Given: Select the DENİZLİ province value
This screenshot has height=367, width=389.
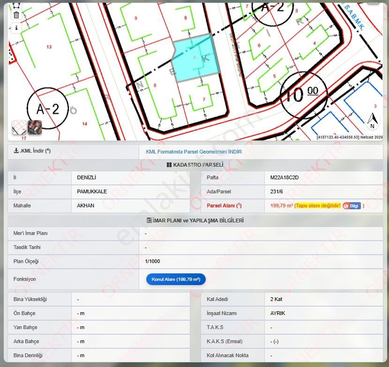Looking at the screenshot, I should [x=86, y=177].
